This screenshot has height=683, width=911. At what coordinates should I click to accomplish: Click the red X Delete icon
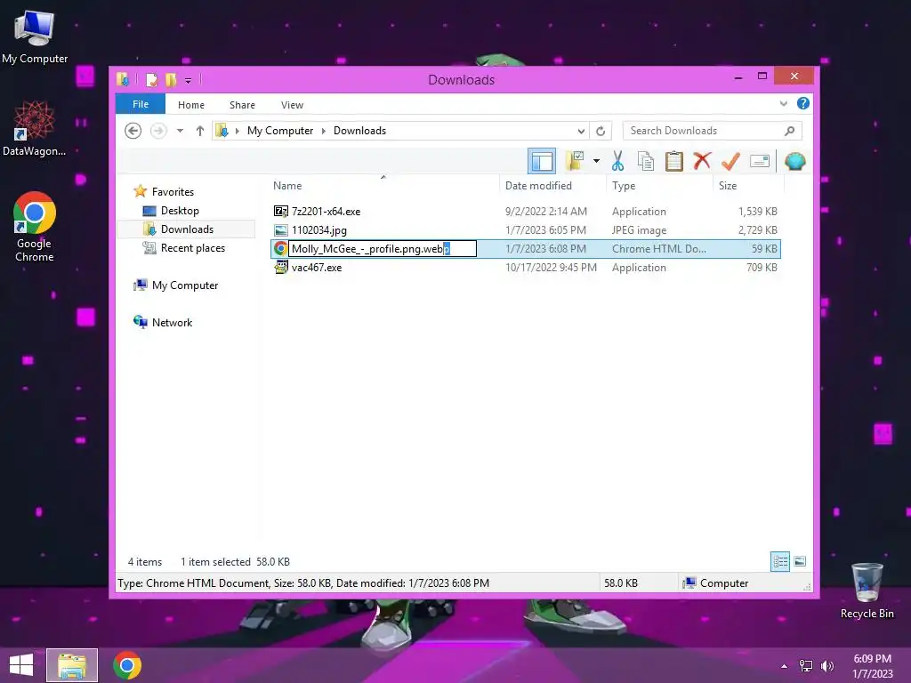(x=702, y=161)
